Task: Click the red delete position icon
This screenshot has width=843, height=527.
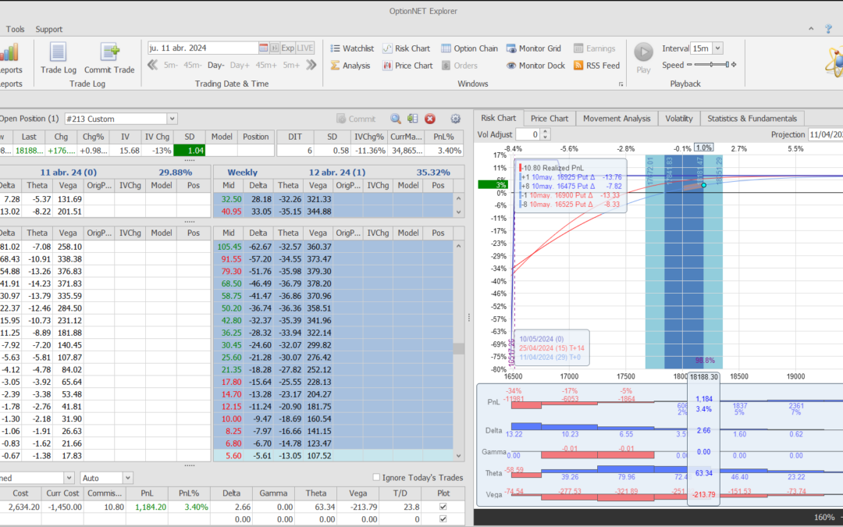Action: click(430, 119)
